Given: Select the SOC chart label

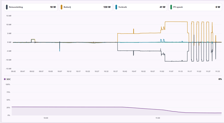Looking at the screenshot, I should coord(9,79).
